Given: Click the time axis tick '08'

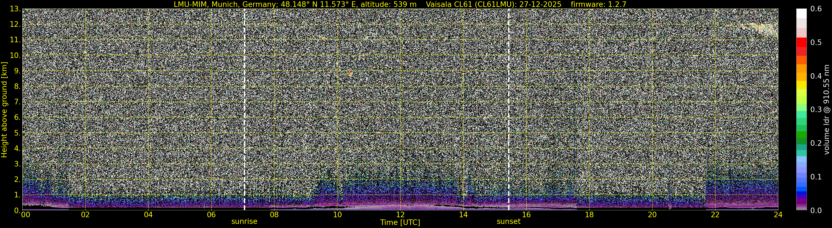Looking at the screenshot, I should coord(274,215).
